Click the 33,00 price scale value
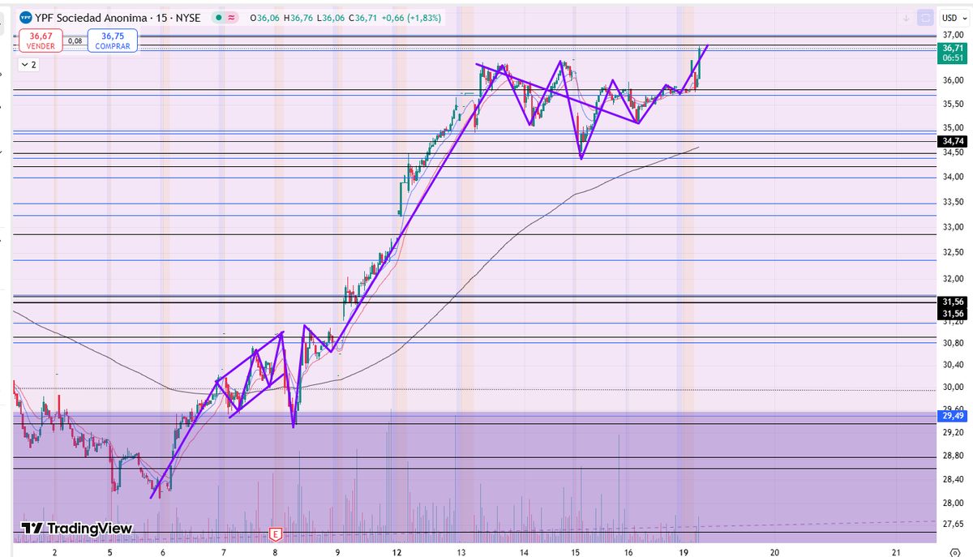The width and height of the screenshot is (973, 557). tap(953, 228)
